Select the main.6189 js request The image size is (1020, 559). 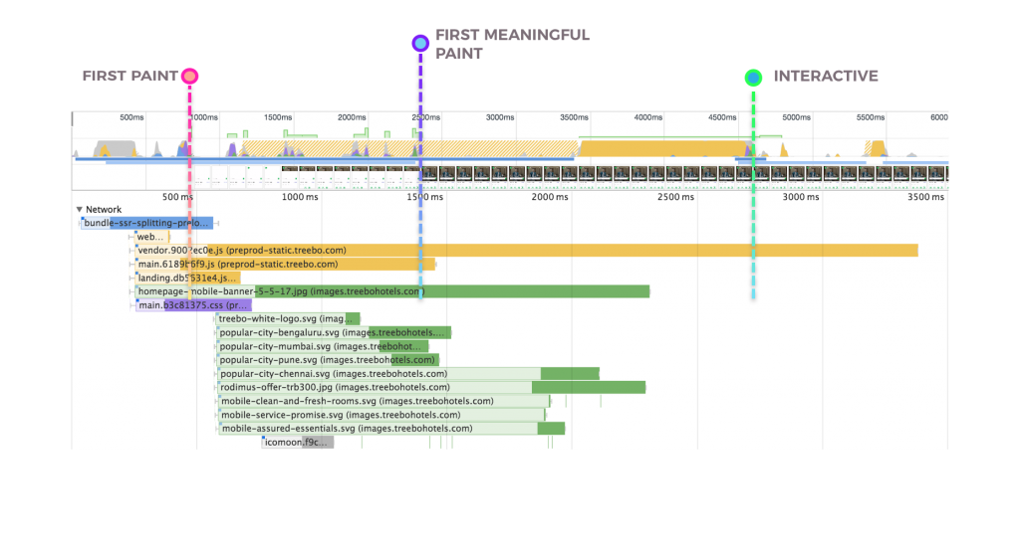point(286,265)
